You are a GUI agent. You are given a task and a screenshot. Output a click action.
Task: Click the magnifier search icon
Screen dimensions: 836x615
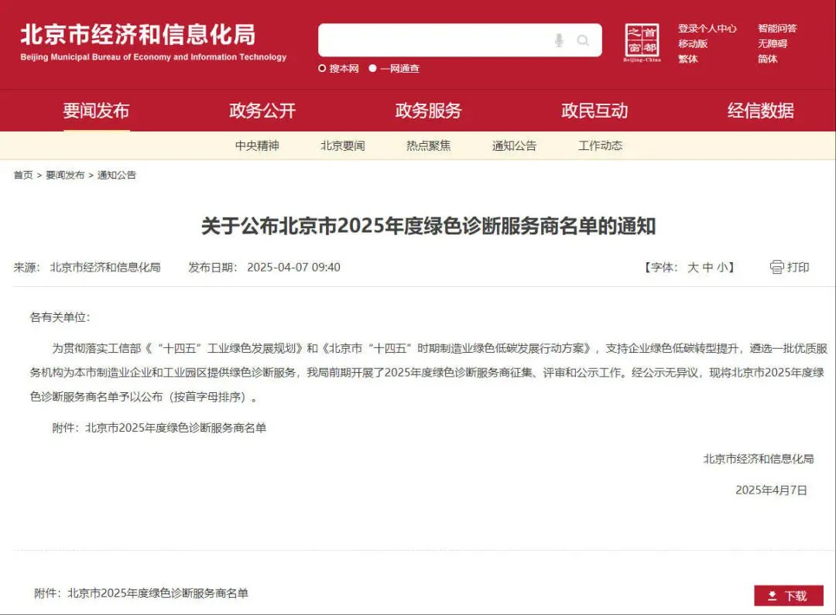[x=583, y=40]
